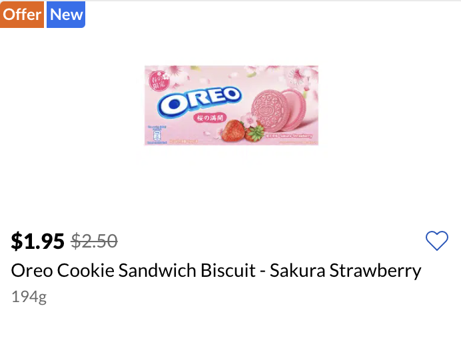The width and height of the screenshot is (461, 354).
Task: Open the Oreo Cookie Sandwich Biscuit product title
Action: coord(217,271)
